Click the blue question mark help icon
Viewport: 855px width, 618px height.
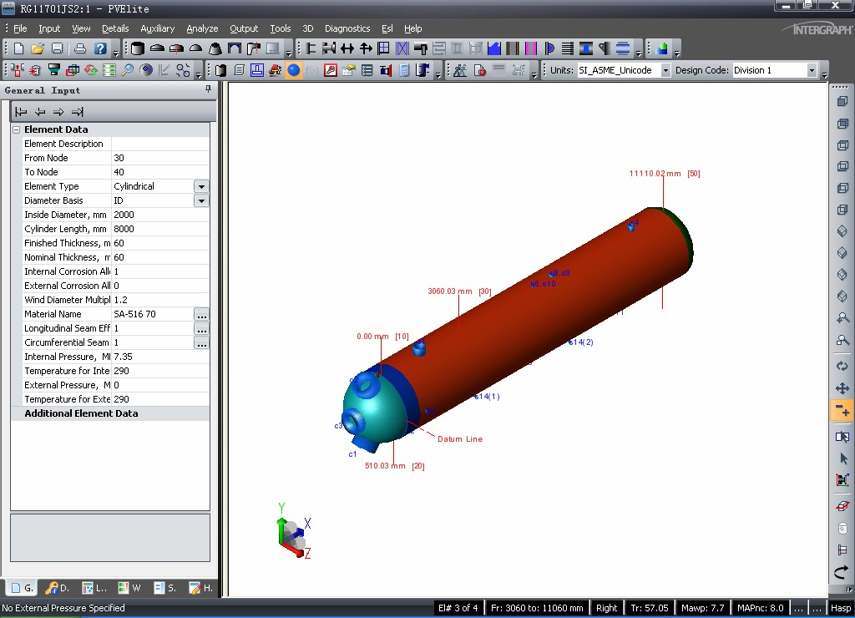click(x=100, y=48)
